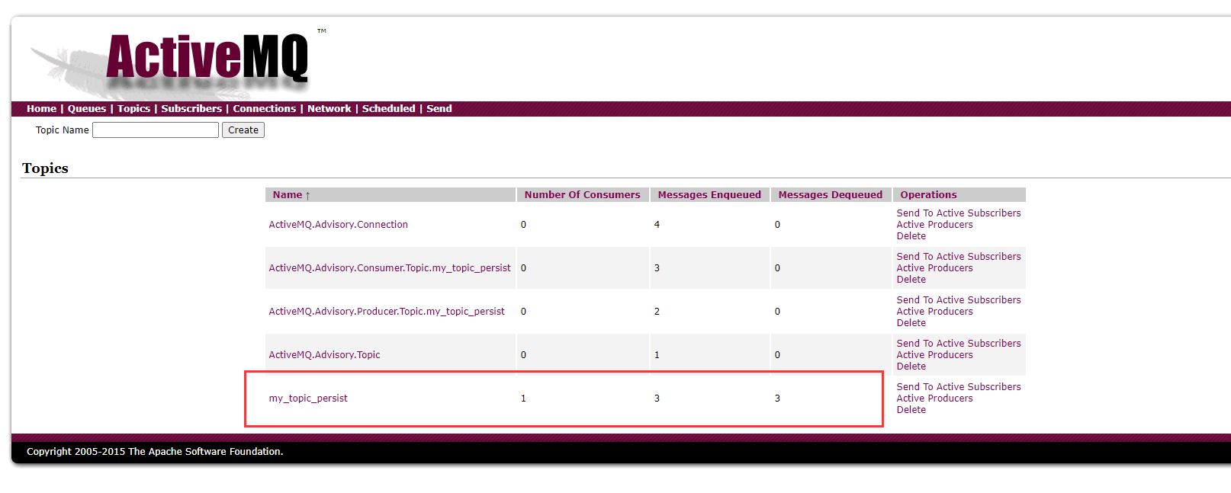Image resolution: width=1231 pixels, height=493 pixels.
Task: Open the Send page from navigation
Action: (x=439, y=109)
